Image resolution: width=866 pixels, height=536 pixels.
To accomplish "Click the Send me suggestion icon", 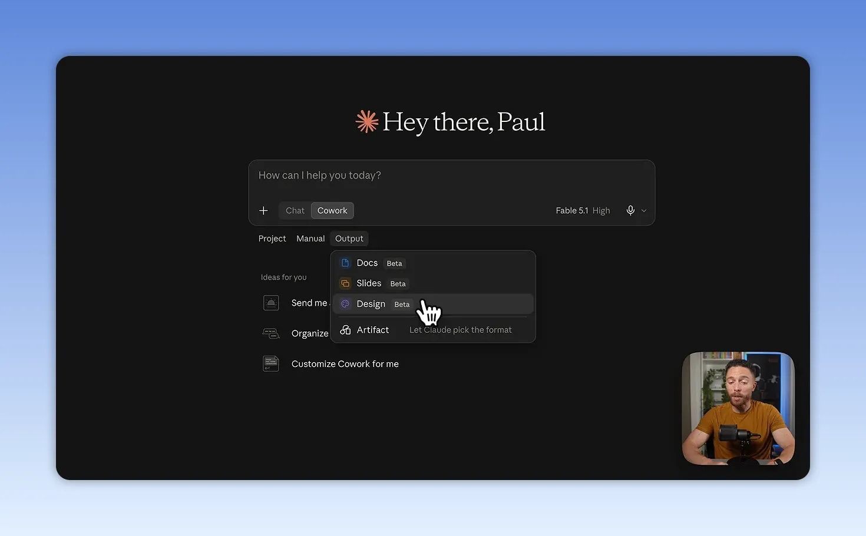I will (x=271, y=303).
